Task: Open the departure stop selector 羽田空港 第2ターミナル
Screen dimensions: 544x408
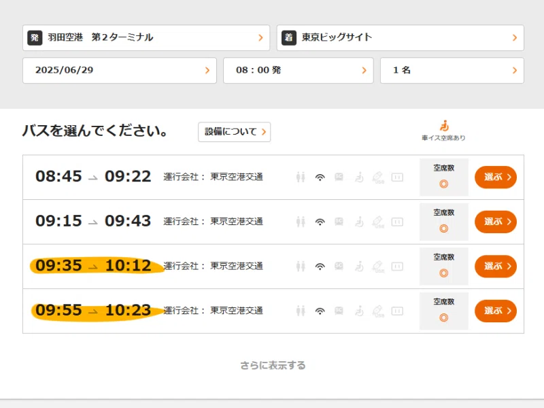Action: click(x=146, y=37)
